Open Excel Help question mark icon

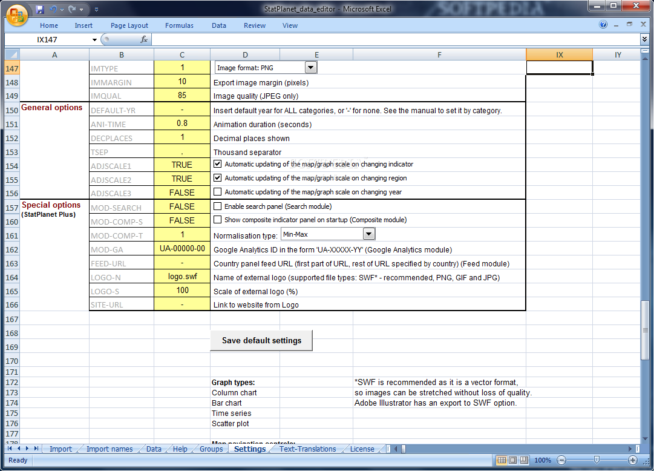(x=603, y=25)
